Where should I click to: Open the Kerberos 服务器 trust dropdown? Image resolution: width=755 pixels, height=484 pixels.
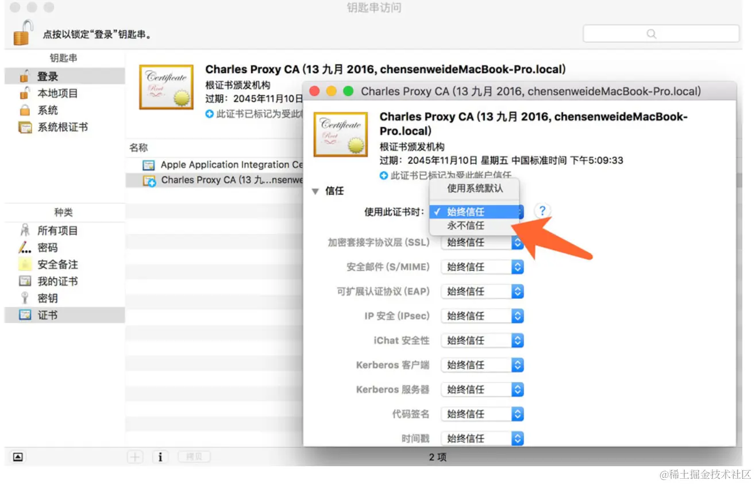[x=483, y=389]
